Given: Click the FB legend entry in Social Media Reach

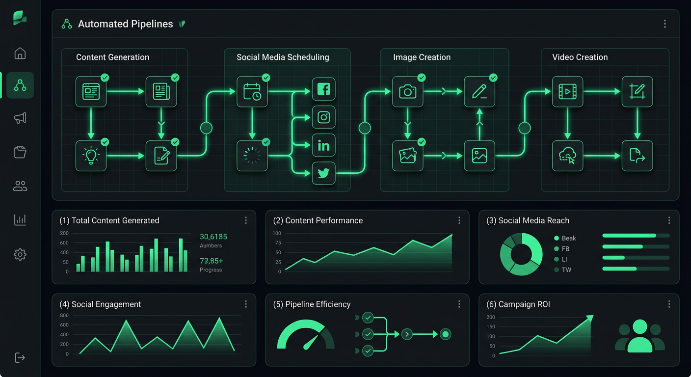Looking at the screenshot, I should point(564,248).
